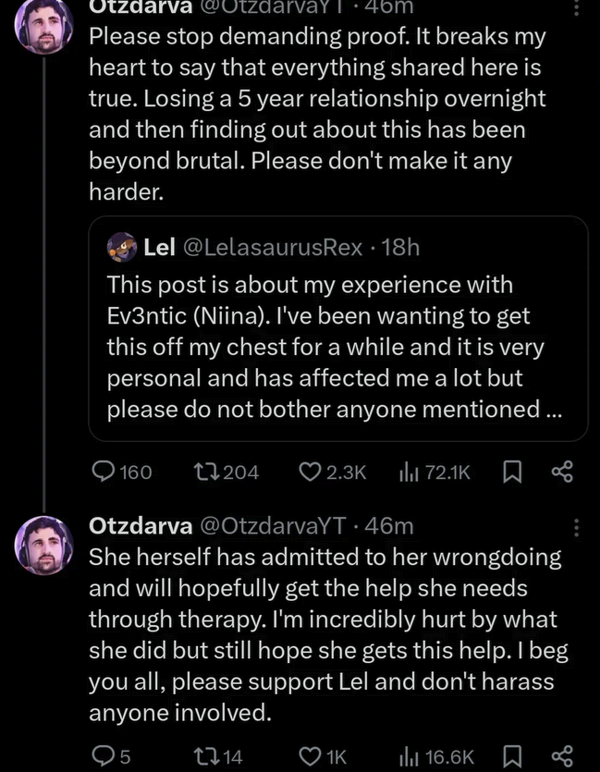Share the second tweet about supporting Lel
Screen dimensions: 600x772
pos(562,756)
